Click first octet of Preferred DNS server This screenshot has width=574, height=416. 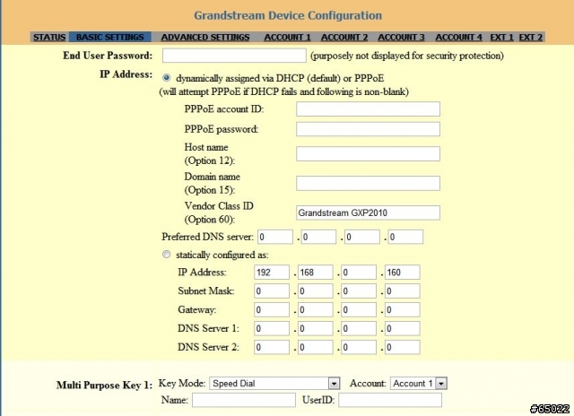pyautogui.click(x=275, y=237)
